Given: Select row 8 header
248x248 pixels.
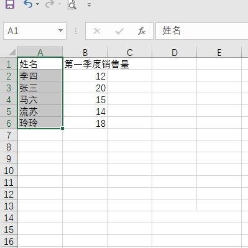Looking at the screenshot, I should tap(9, 147).
